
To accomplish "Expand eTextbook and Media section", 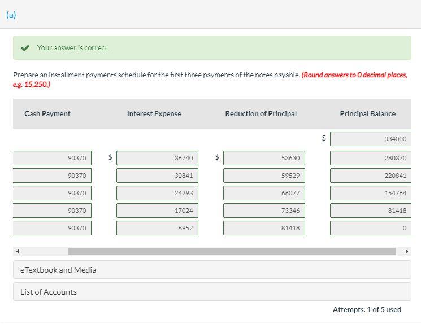I will click(212, 270).
